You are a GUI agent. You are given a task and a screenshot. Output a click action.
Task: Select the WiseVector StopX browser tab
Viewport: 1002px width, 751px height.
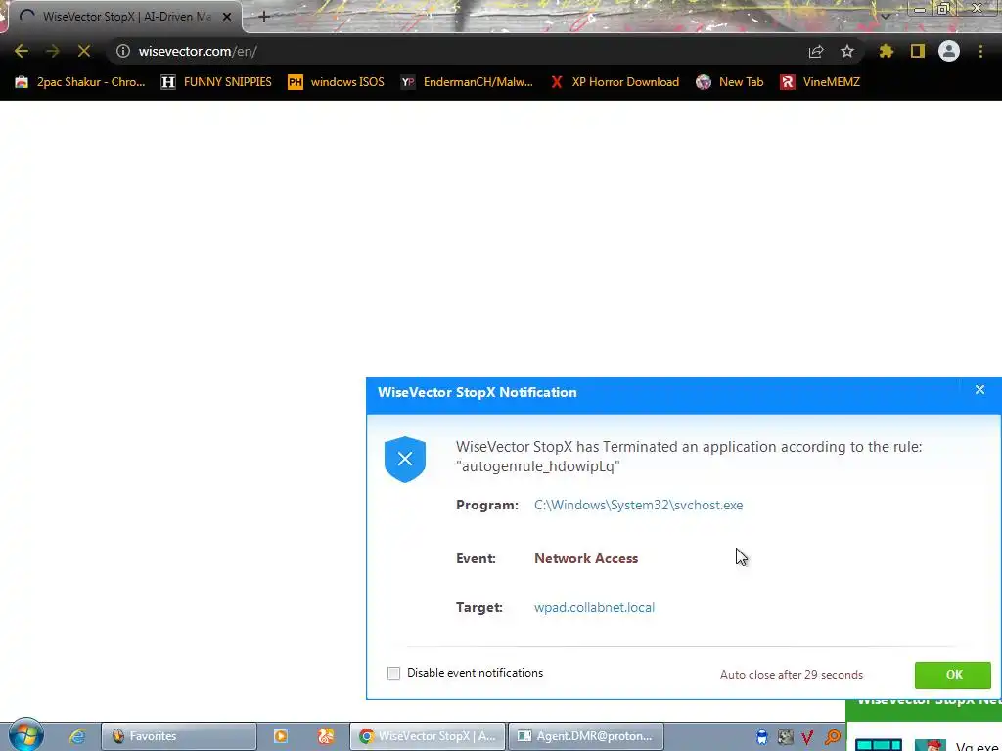click(x=125, y=17)
